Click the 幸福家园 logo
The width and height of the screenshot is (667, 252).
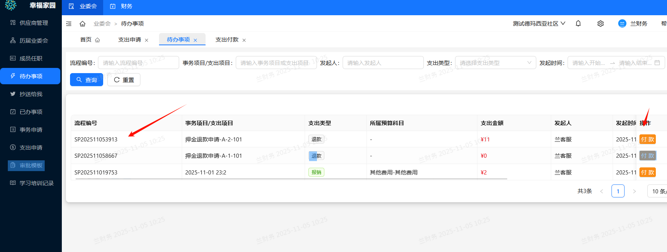tap(11, 5)
